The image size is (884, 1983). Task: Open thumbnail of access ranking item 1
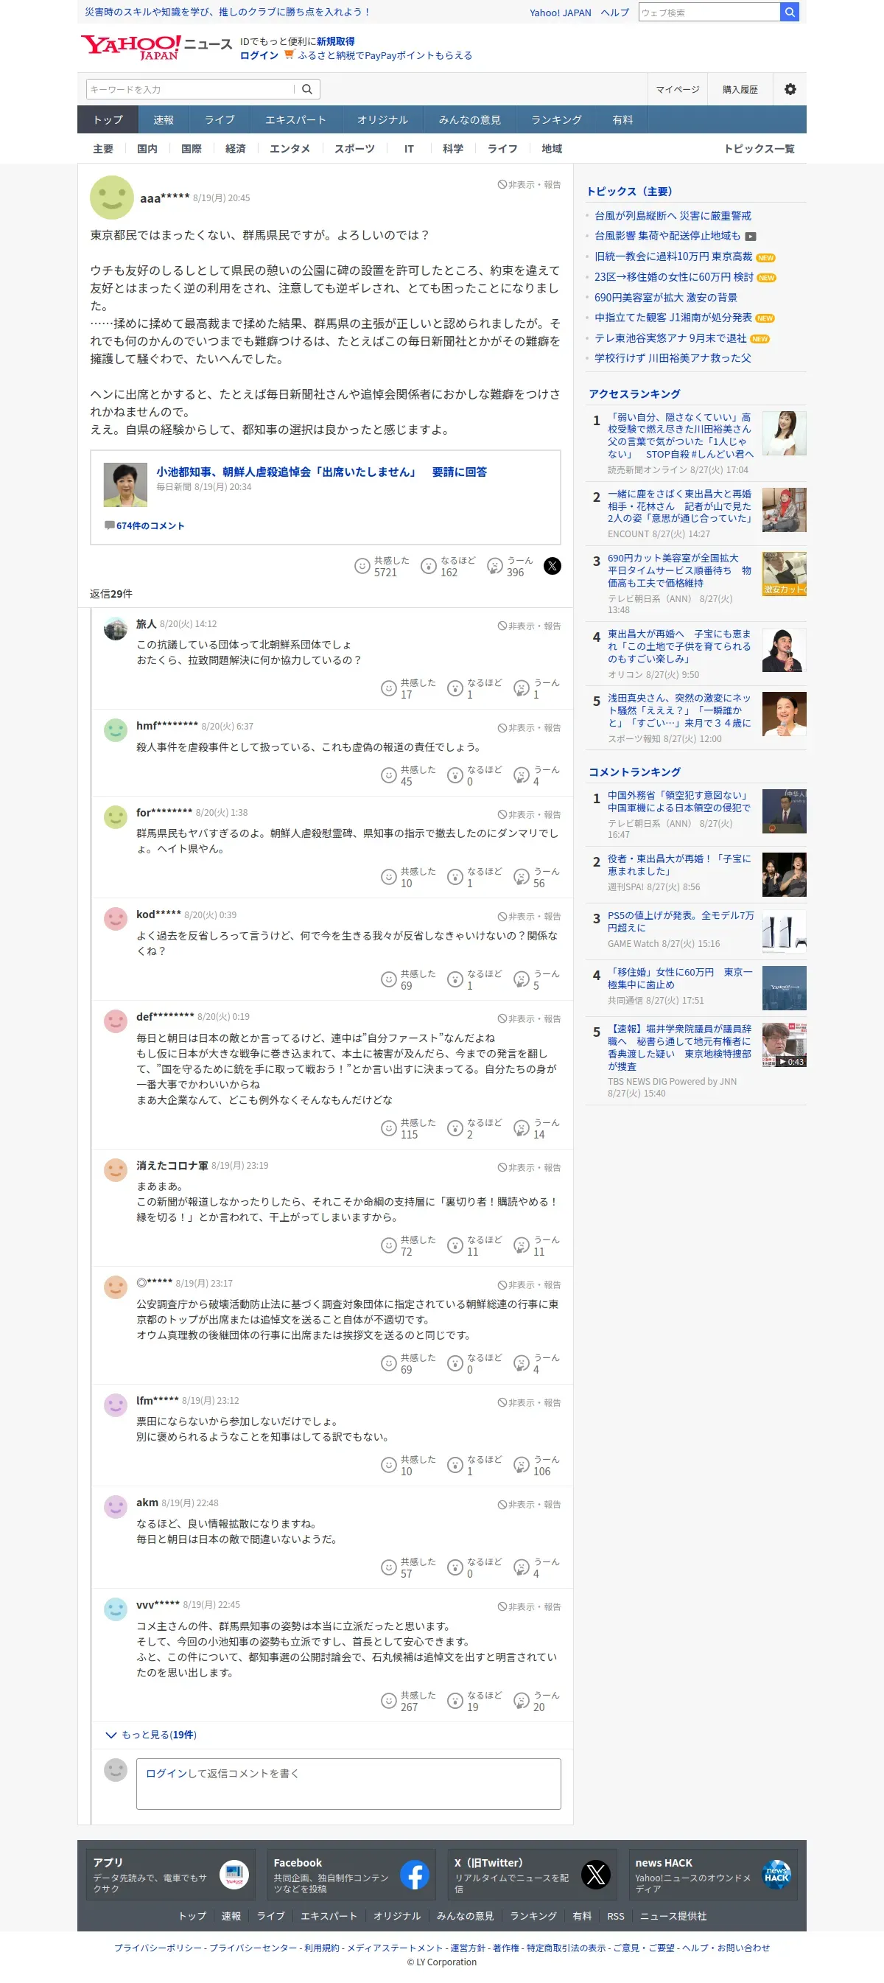pyautogui.click(x=784, y=433)
